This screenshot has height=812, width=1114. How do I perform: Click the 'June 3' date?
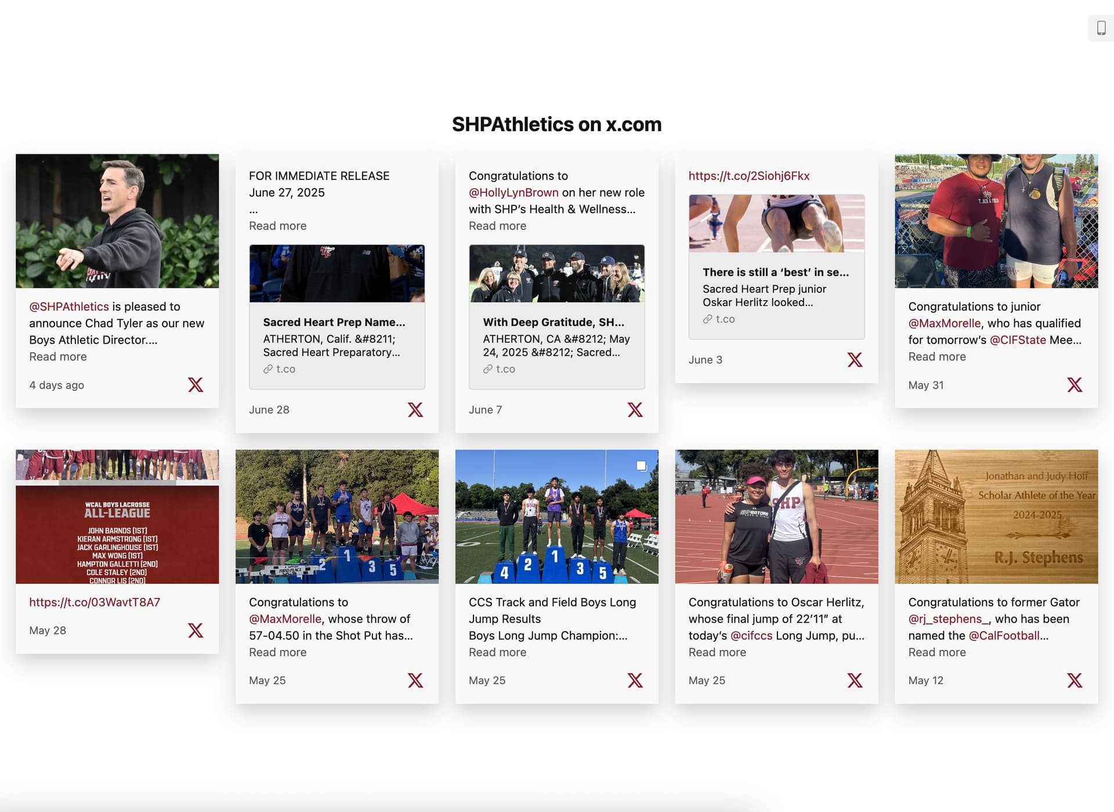tap(705, 360)
